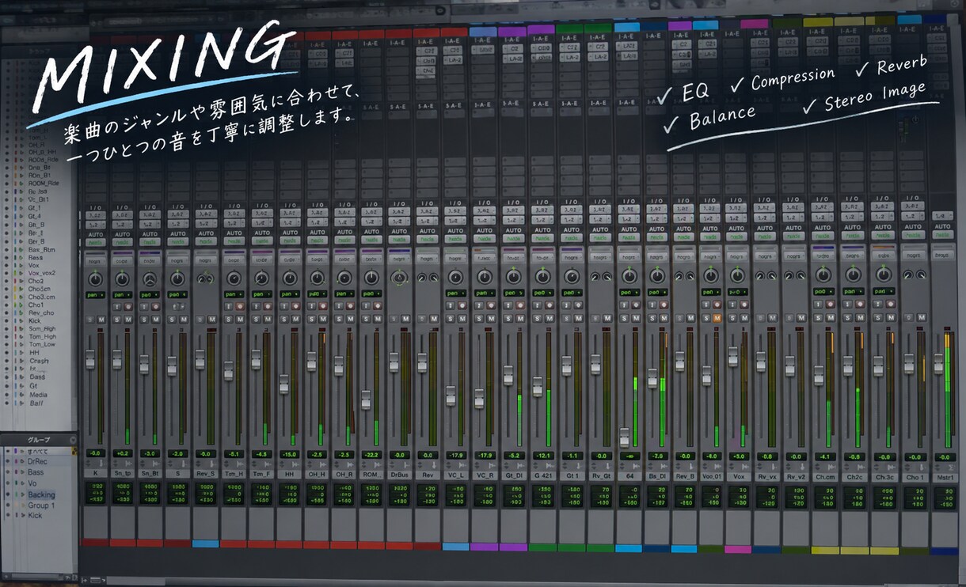Open the input selector on Sn_tp channel

tap(122, 214)
